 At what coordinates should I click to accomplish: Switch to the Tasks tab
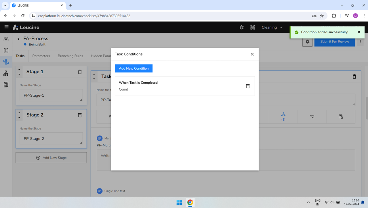pos(20,56)
